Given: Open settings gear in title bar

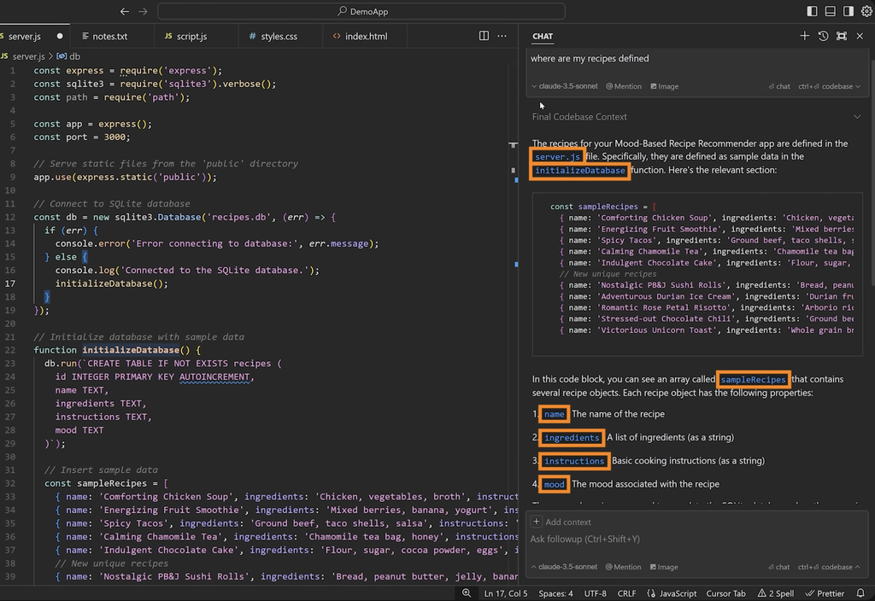Looking at the screenshot, I should coord(866,11).
